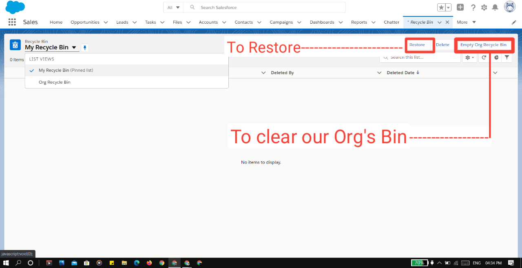Open the Chatter tab
522x268 pixels.
pos(391,22)
